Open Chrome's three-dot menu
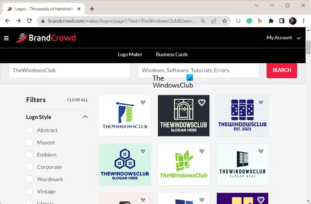 tap(303, 21)
